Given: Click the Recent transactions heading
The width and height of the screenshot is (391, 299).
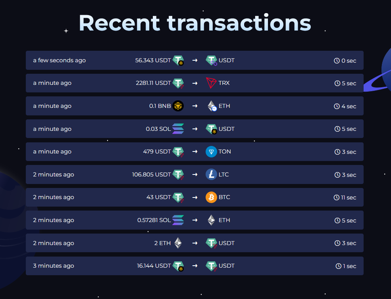Looking at the screenshot, I should point(195,23).
